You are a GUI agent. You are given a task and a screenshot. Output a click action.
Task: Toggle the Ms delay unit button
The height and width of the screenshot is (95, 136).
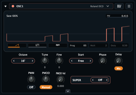point(118,68)
